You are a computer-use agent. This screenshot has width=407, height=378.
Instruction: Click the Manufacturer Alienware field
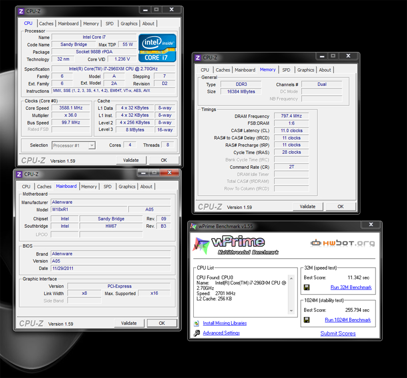(x=111, y=202)
